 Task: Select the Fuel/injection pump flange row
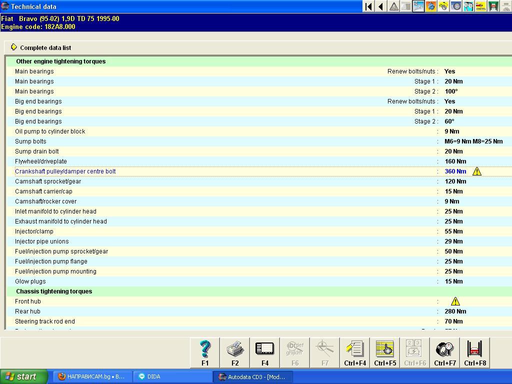(x=259, y=261)
